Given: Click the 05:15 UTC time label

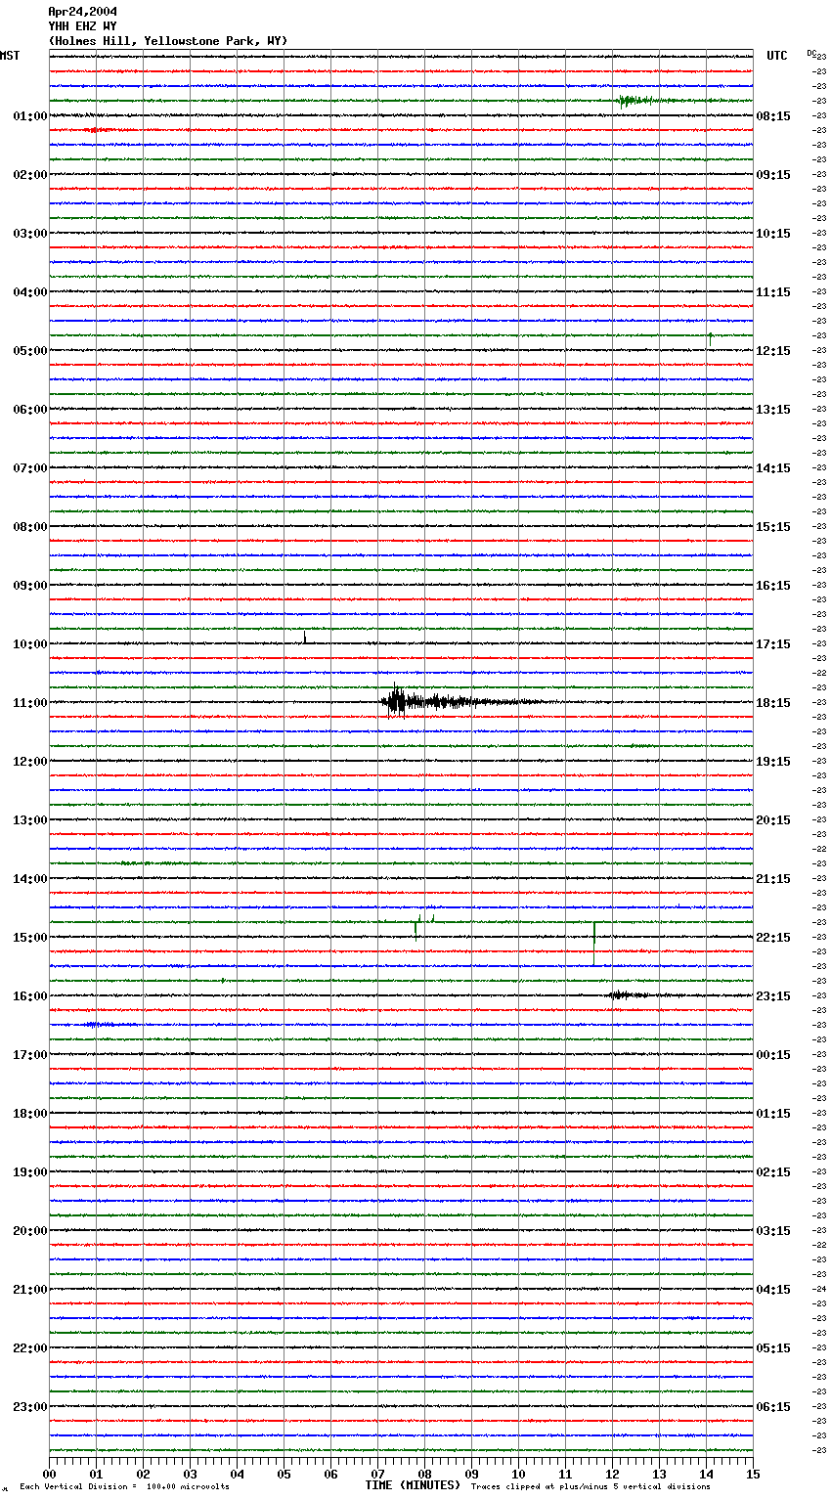Looking at the screenshot, I should (x=773, y=1348).
